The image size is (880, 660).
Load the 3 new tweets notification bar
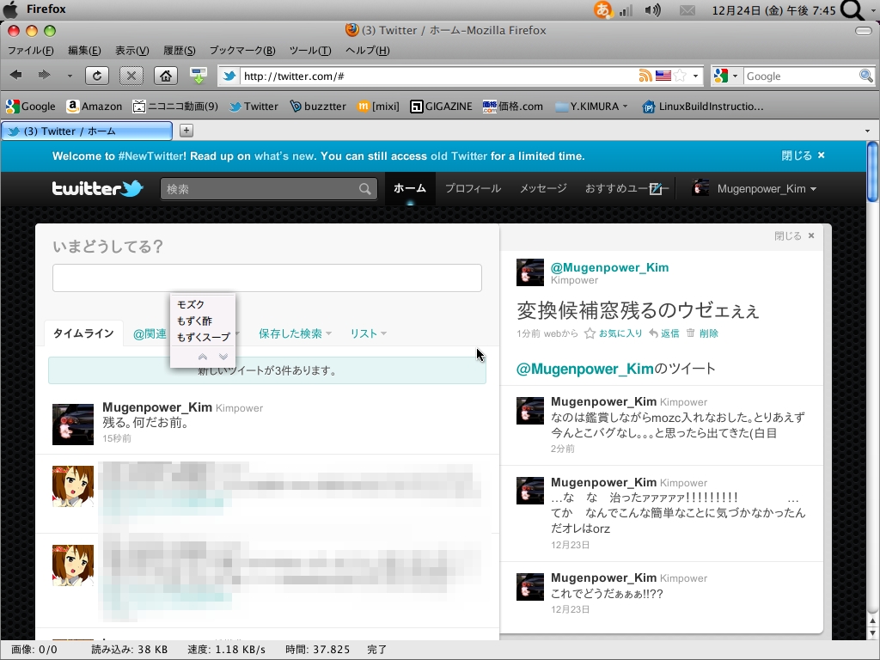coord(267,370)
